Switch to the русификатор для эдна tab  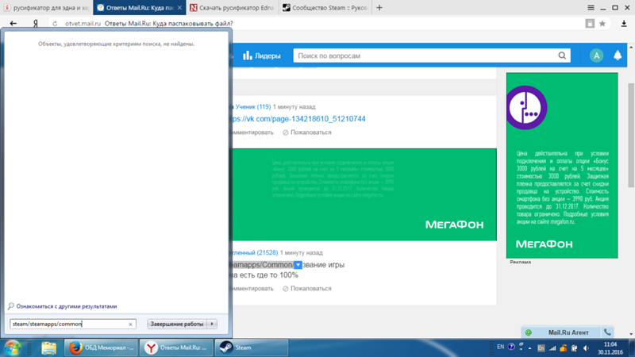point(47,8)
